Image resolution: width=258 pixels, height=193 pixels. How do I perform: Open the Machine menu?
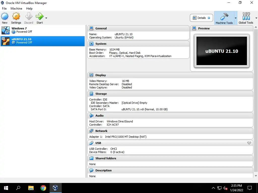[16, 9]
